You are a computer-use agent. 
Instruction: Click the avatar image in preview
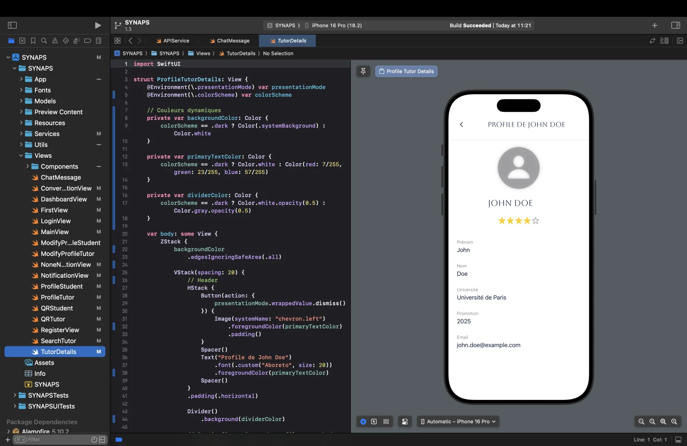tap(518, 168)
